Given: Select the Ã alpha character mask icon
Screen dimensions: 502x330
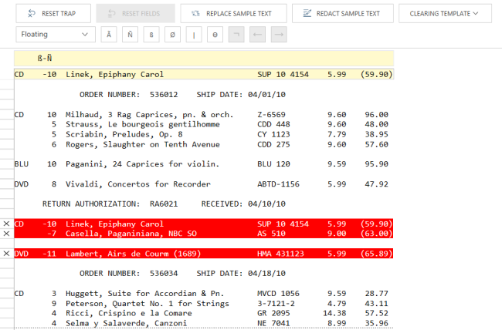Looking at the screenshot, I should tap(109, 35).
